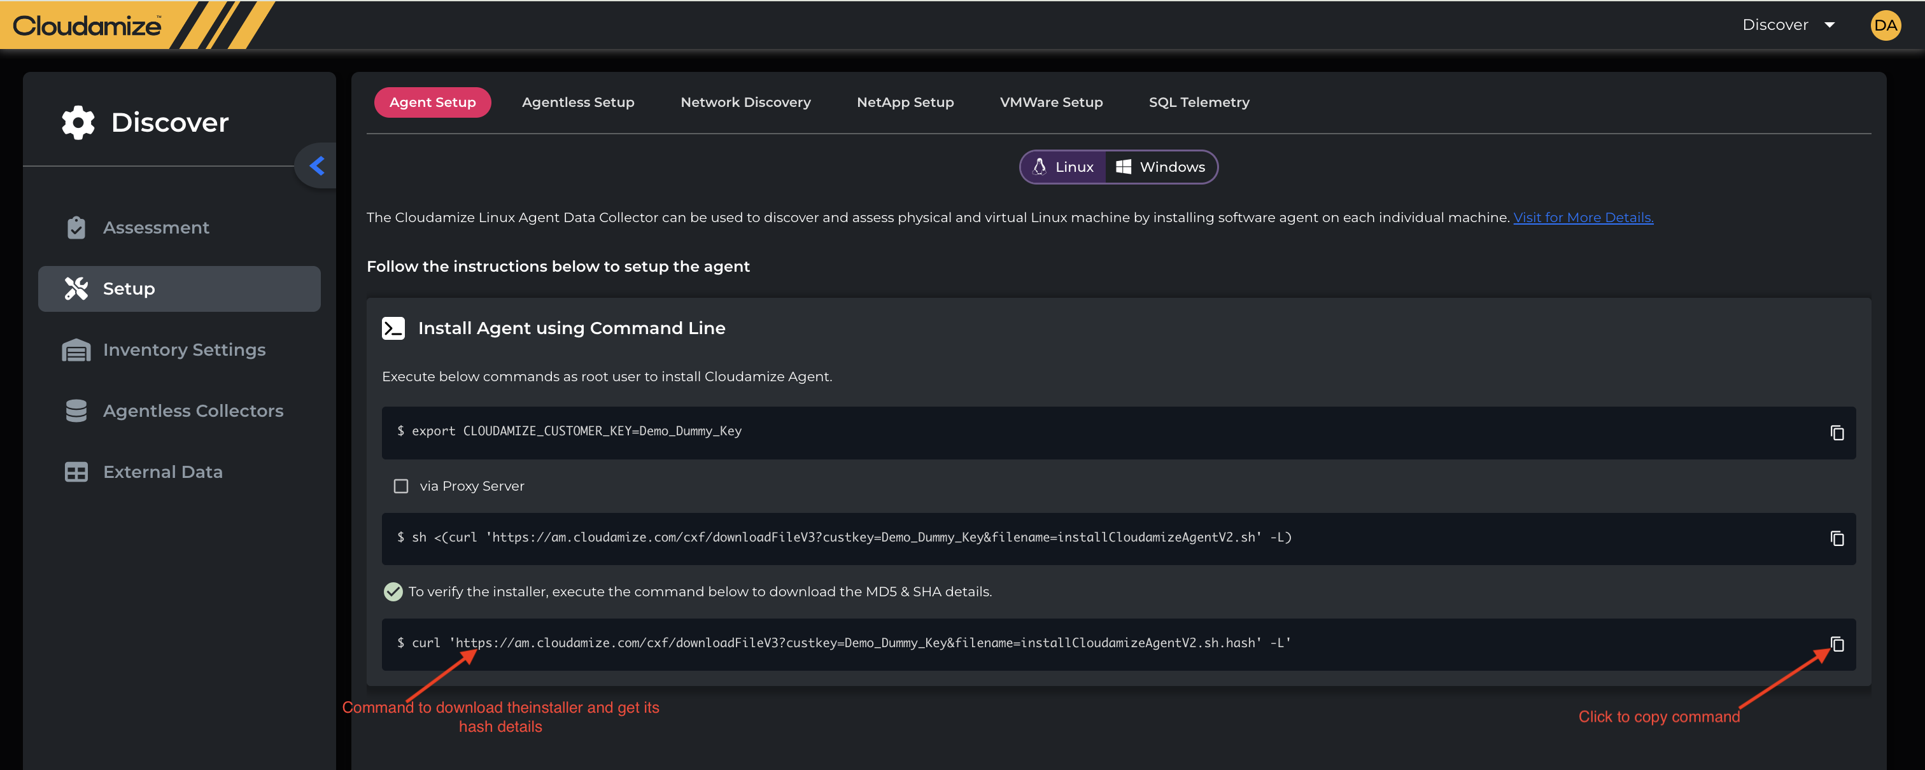Click the terminal icon beside Install Agent
This screenshot has width=1925, height=770.
click(x=393, y=328)
